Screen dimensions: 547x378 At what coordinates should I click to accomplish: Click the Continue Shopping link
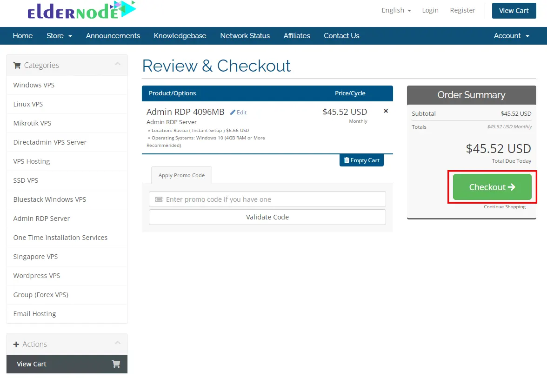pos(505,207)
